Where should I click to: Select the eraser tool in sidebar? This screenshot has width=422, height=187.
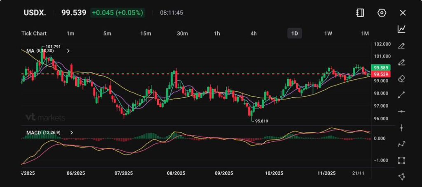pyautogui.click(x=401, y=78)
